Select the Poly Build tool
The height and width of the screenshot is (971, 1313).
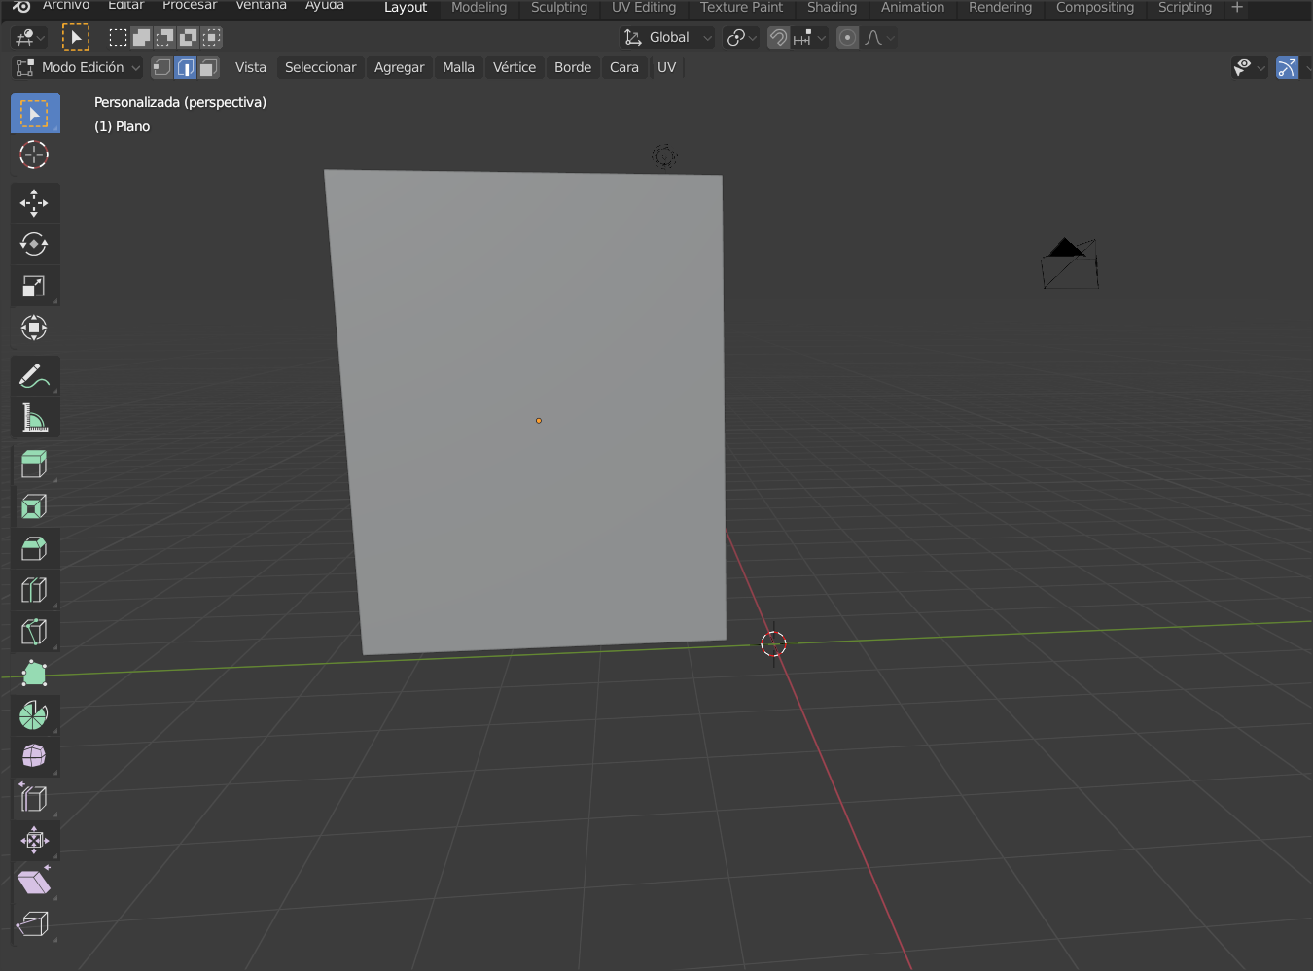[x=35, y=674]
